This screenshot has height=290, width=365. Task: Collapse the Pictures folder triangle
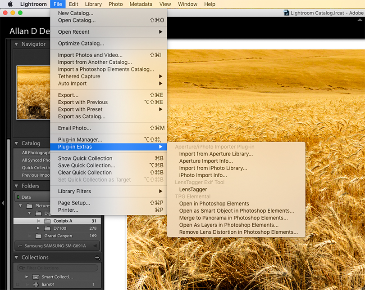[x=20, y=206]
